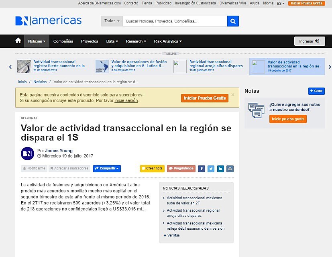The image size is (332, 257).
Task: Open 'mexicana refleja débil escenario de inversión' link
Action: (x=196, y=226)
